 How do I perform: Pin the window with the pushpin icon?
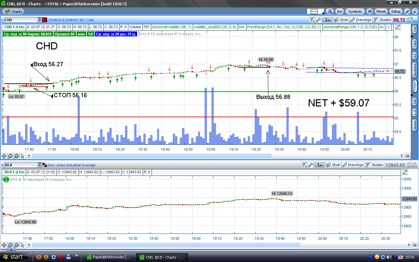[407, 11]
